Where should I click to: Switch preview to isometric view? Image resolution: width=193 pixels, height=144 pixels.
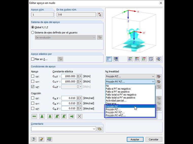(151, 59)
